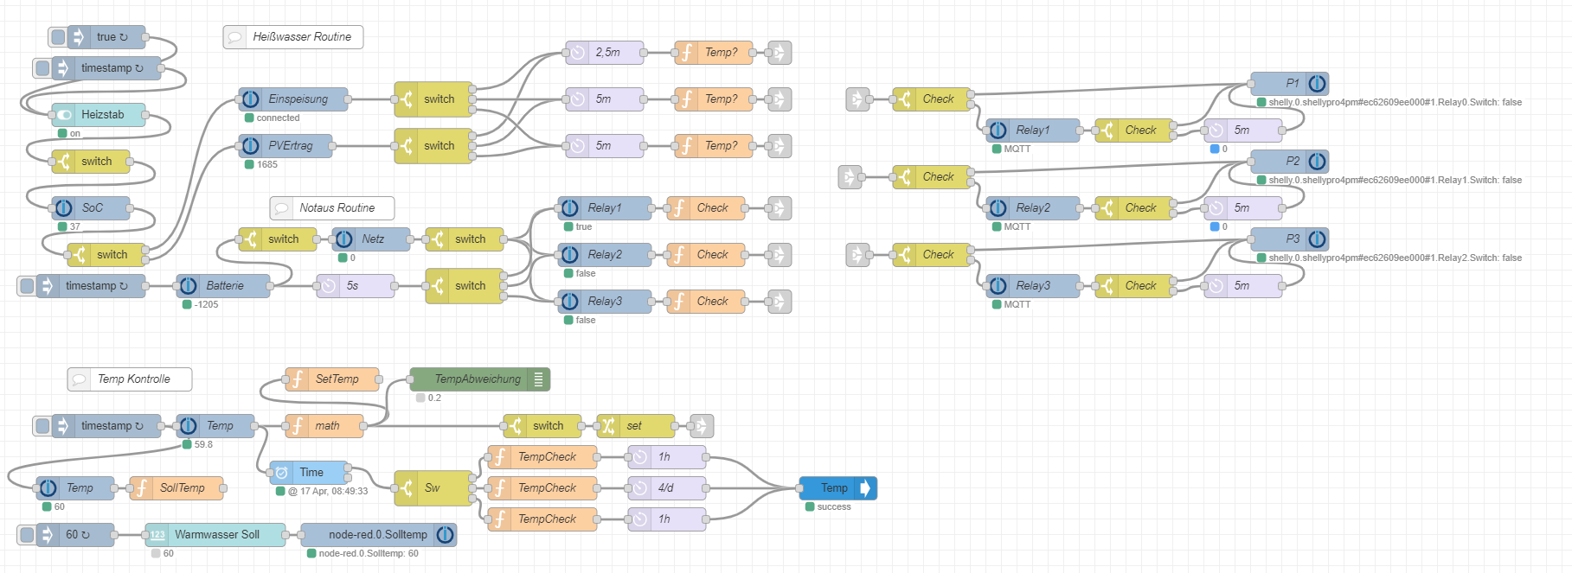The height and width of the screenshot is (573, 1572).
Task: Click the 'node-red.0.Solltemp: 60' status text
Action: pyautogui.click(x=369, y=554)
